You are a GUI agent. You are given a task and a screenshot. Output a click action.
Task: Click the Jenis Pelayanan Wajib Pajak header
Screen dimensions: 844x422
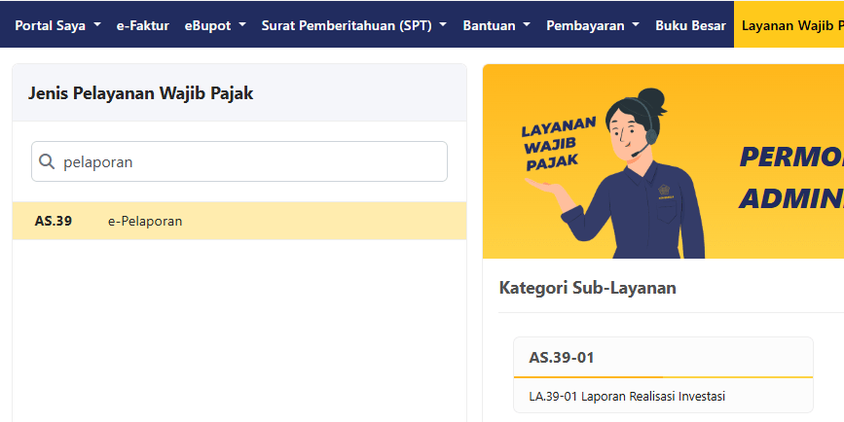(141, 93)
